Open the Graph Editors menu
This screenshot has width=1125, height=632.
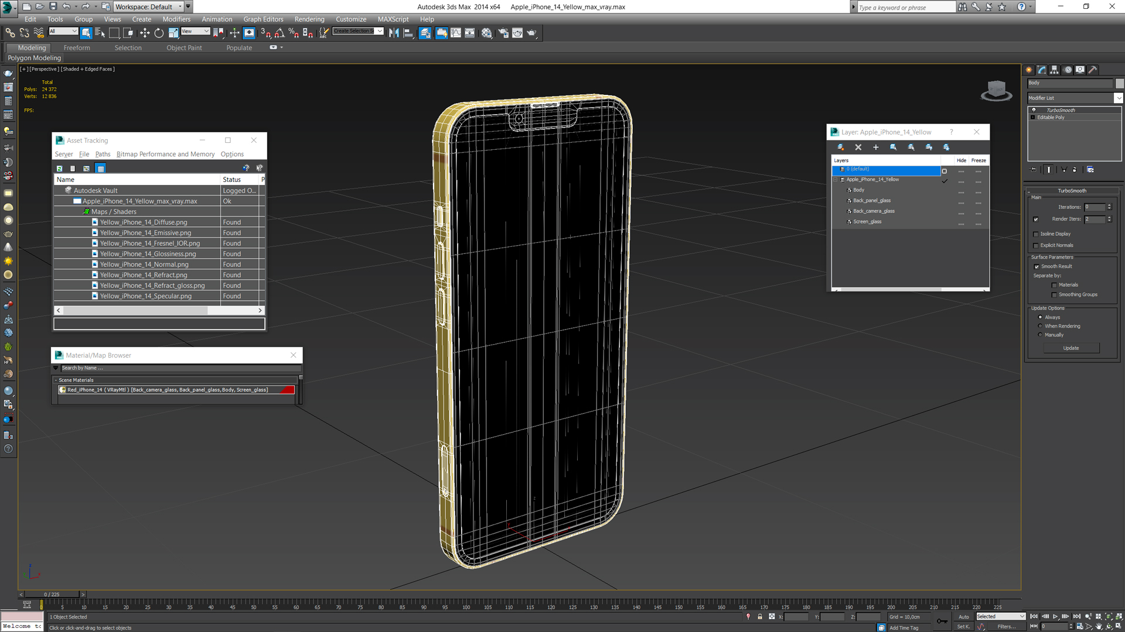pyautogui.click(x=263, y=19)
